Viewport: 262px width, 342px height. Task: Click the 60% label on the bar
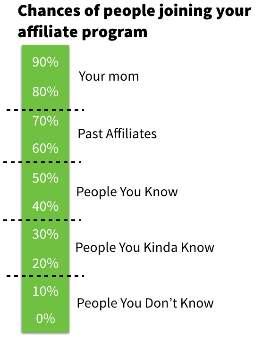coord(45,149)
